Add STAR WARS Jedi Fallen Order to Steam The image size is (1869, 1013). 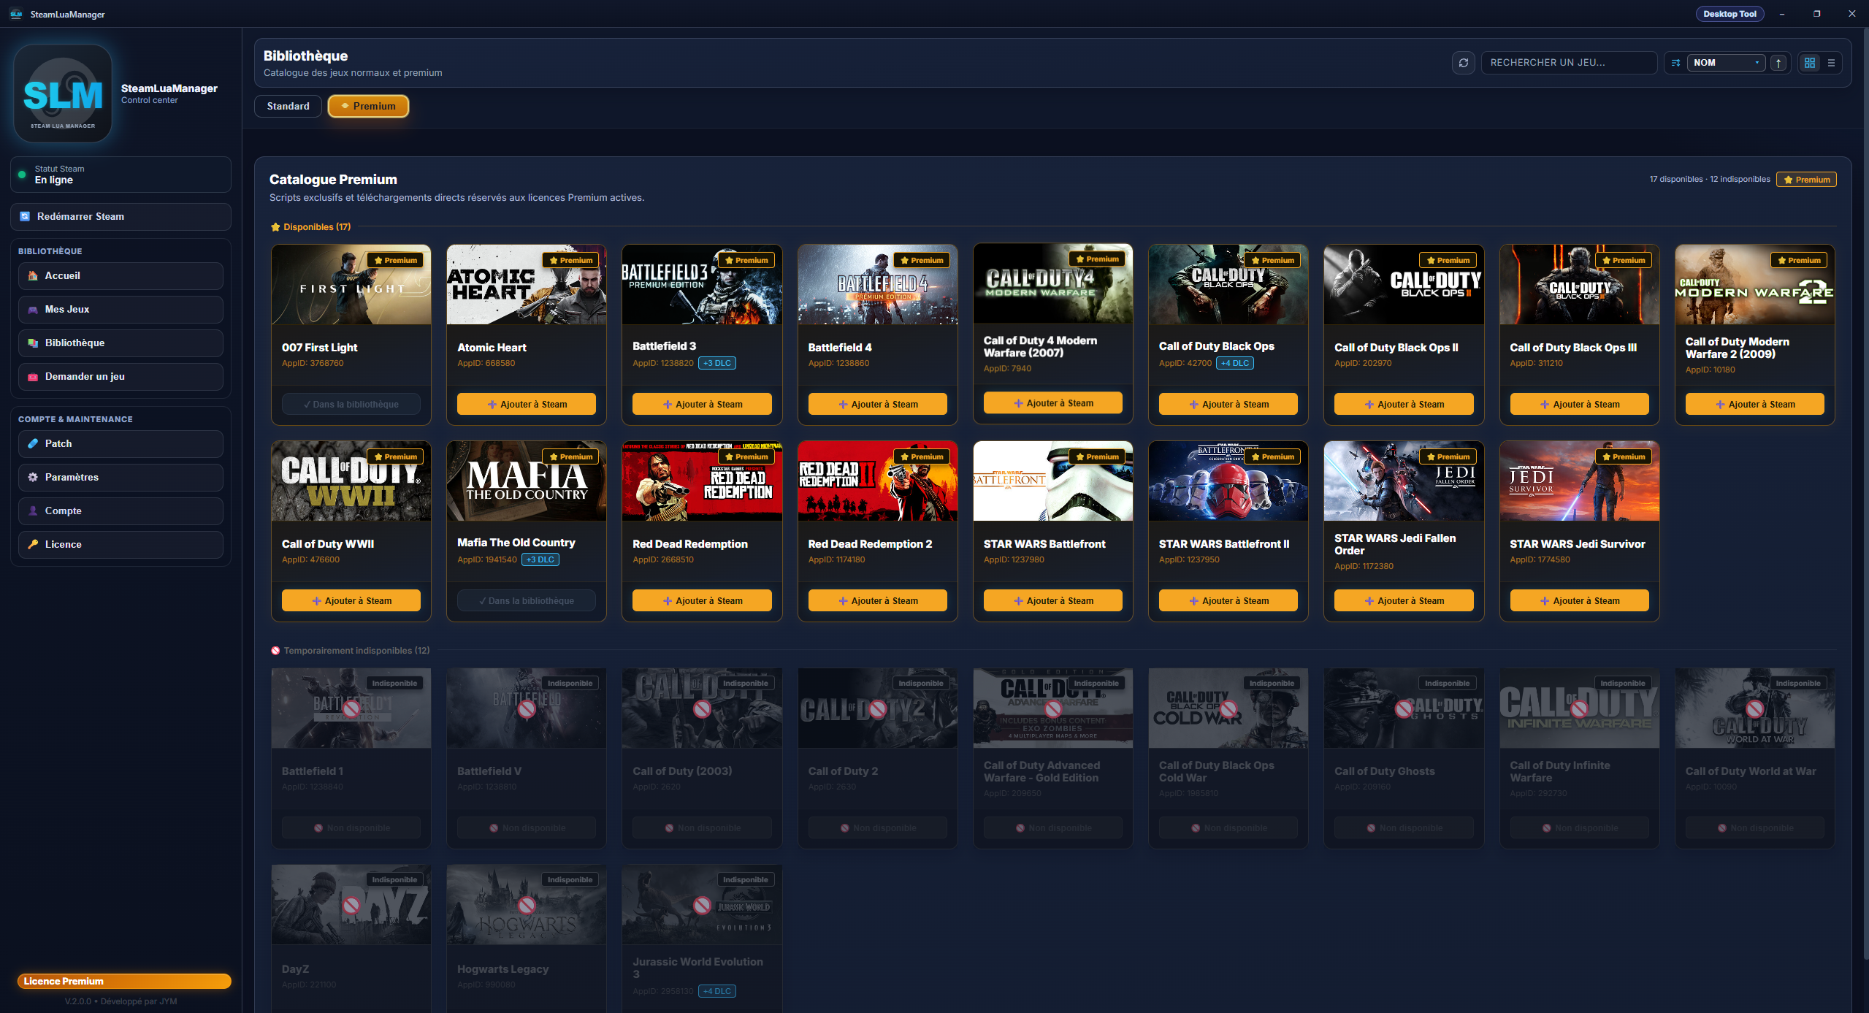click(x=1404, y=601)
